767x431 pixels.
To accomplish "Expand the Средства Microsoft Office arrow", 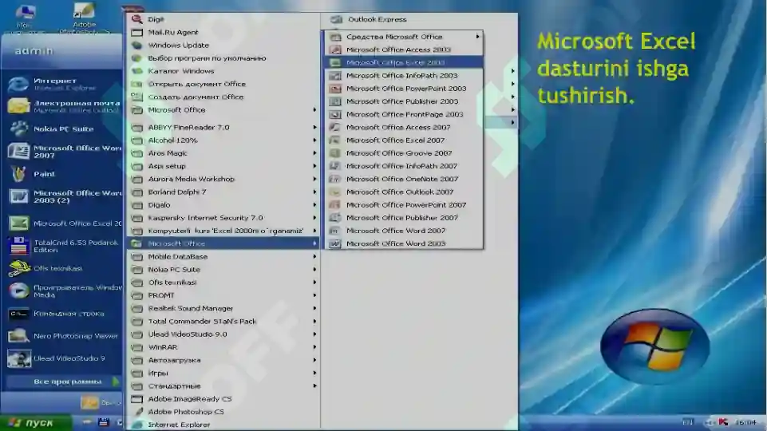I will point(478,37).
